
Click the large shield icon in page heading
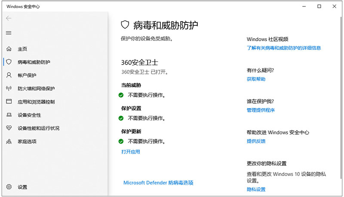[x=125, y=25]
